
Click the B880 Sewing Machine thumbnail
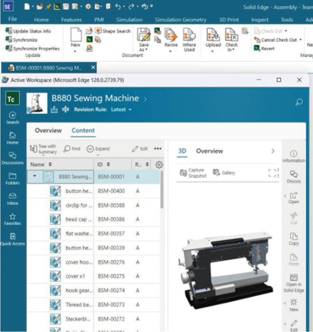coord(37,103)
